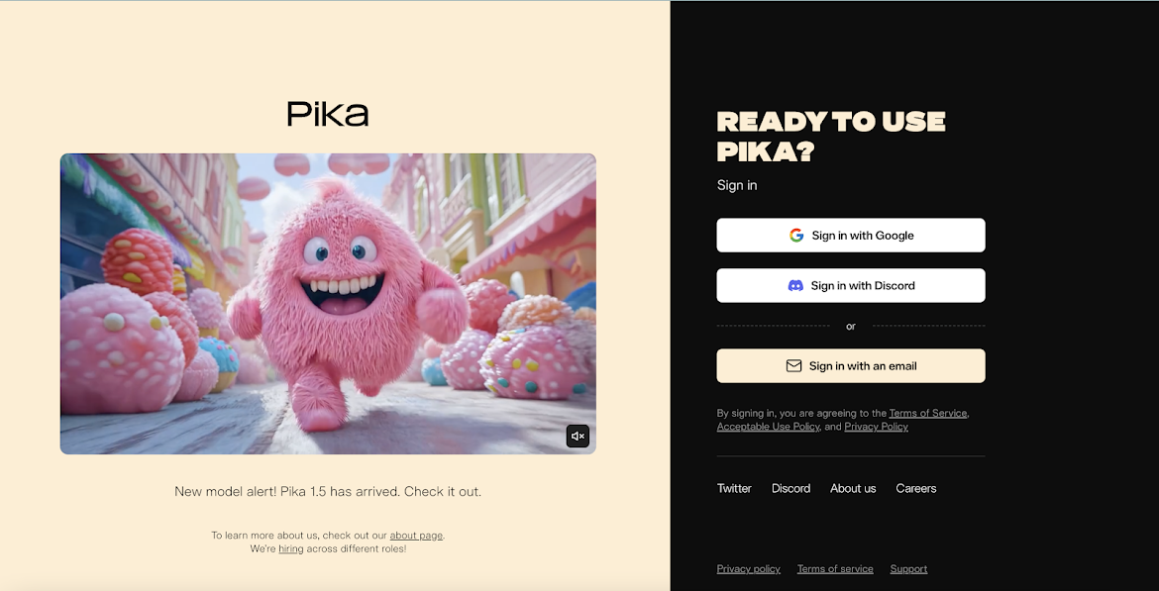
Task: Click the Pika logo
Action: click(x=328, y=114)
